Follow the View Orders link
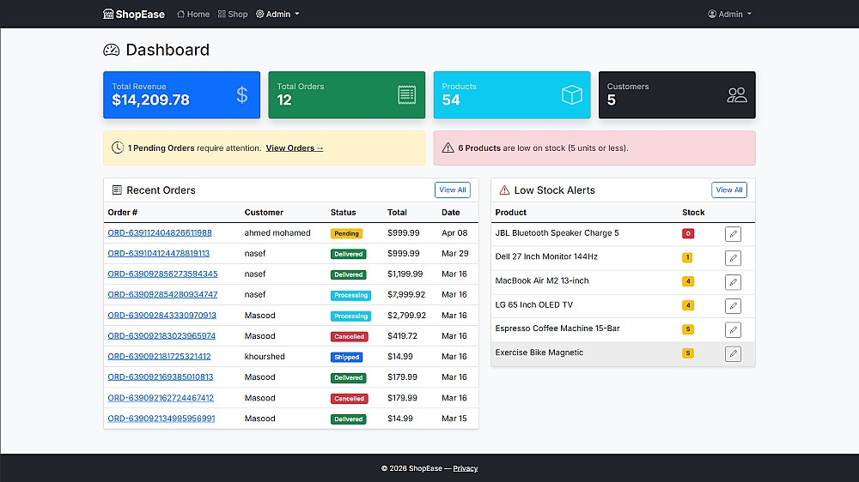This screenshot has width=859, height=482. (295, 148)
